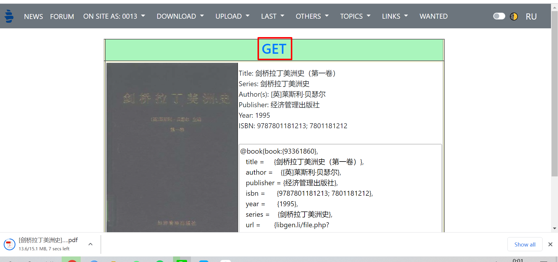558x262 pixels.
Task: Click Show all downloads button
Action: (x=525, y=244)
